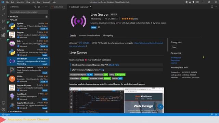Screen dimensions: 219x123
Task: Open Python Install dropdown arrow
Action: (47, 29)
